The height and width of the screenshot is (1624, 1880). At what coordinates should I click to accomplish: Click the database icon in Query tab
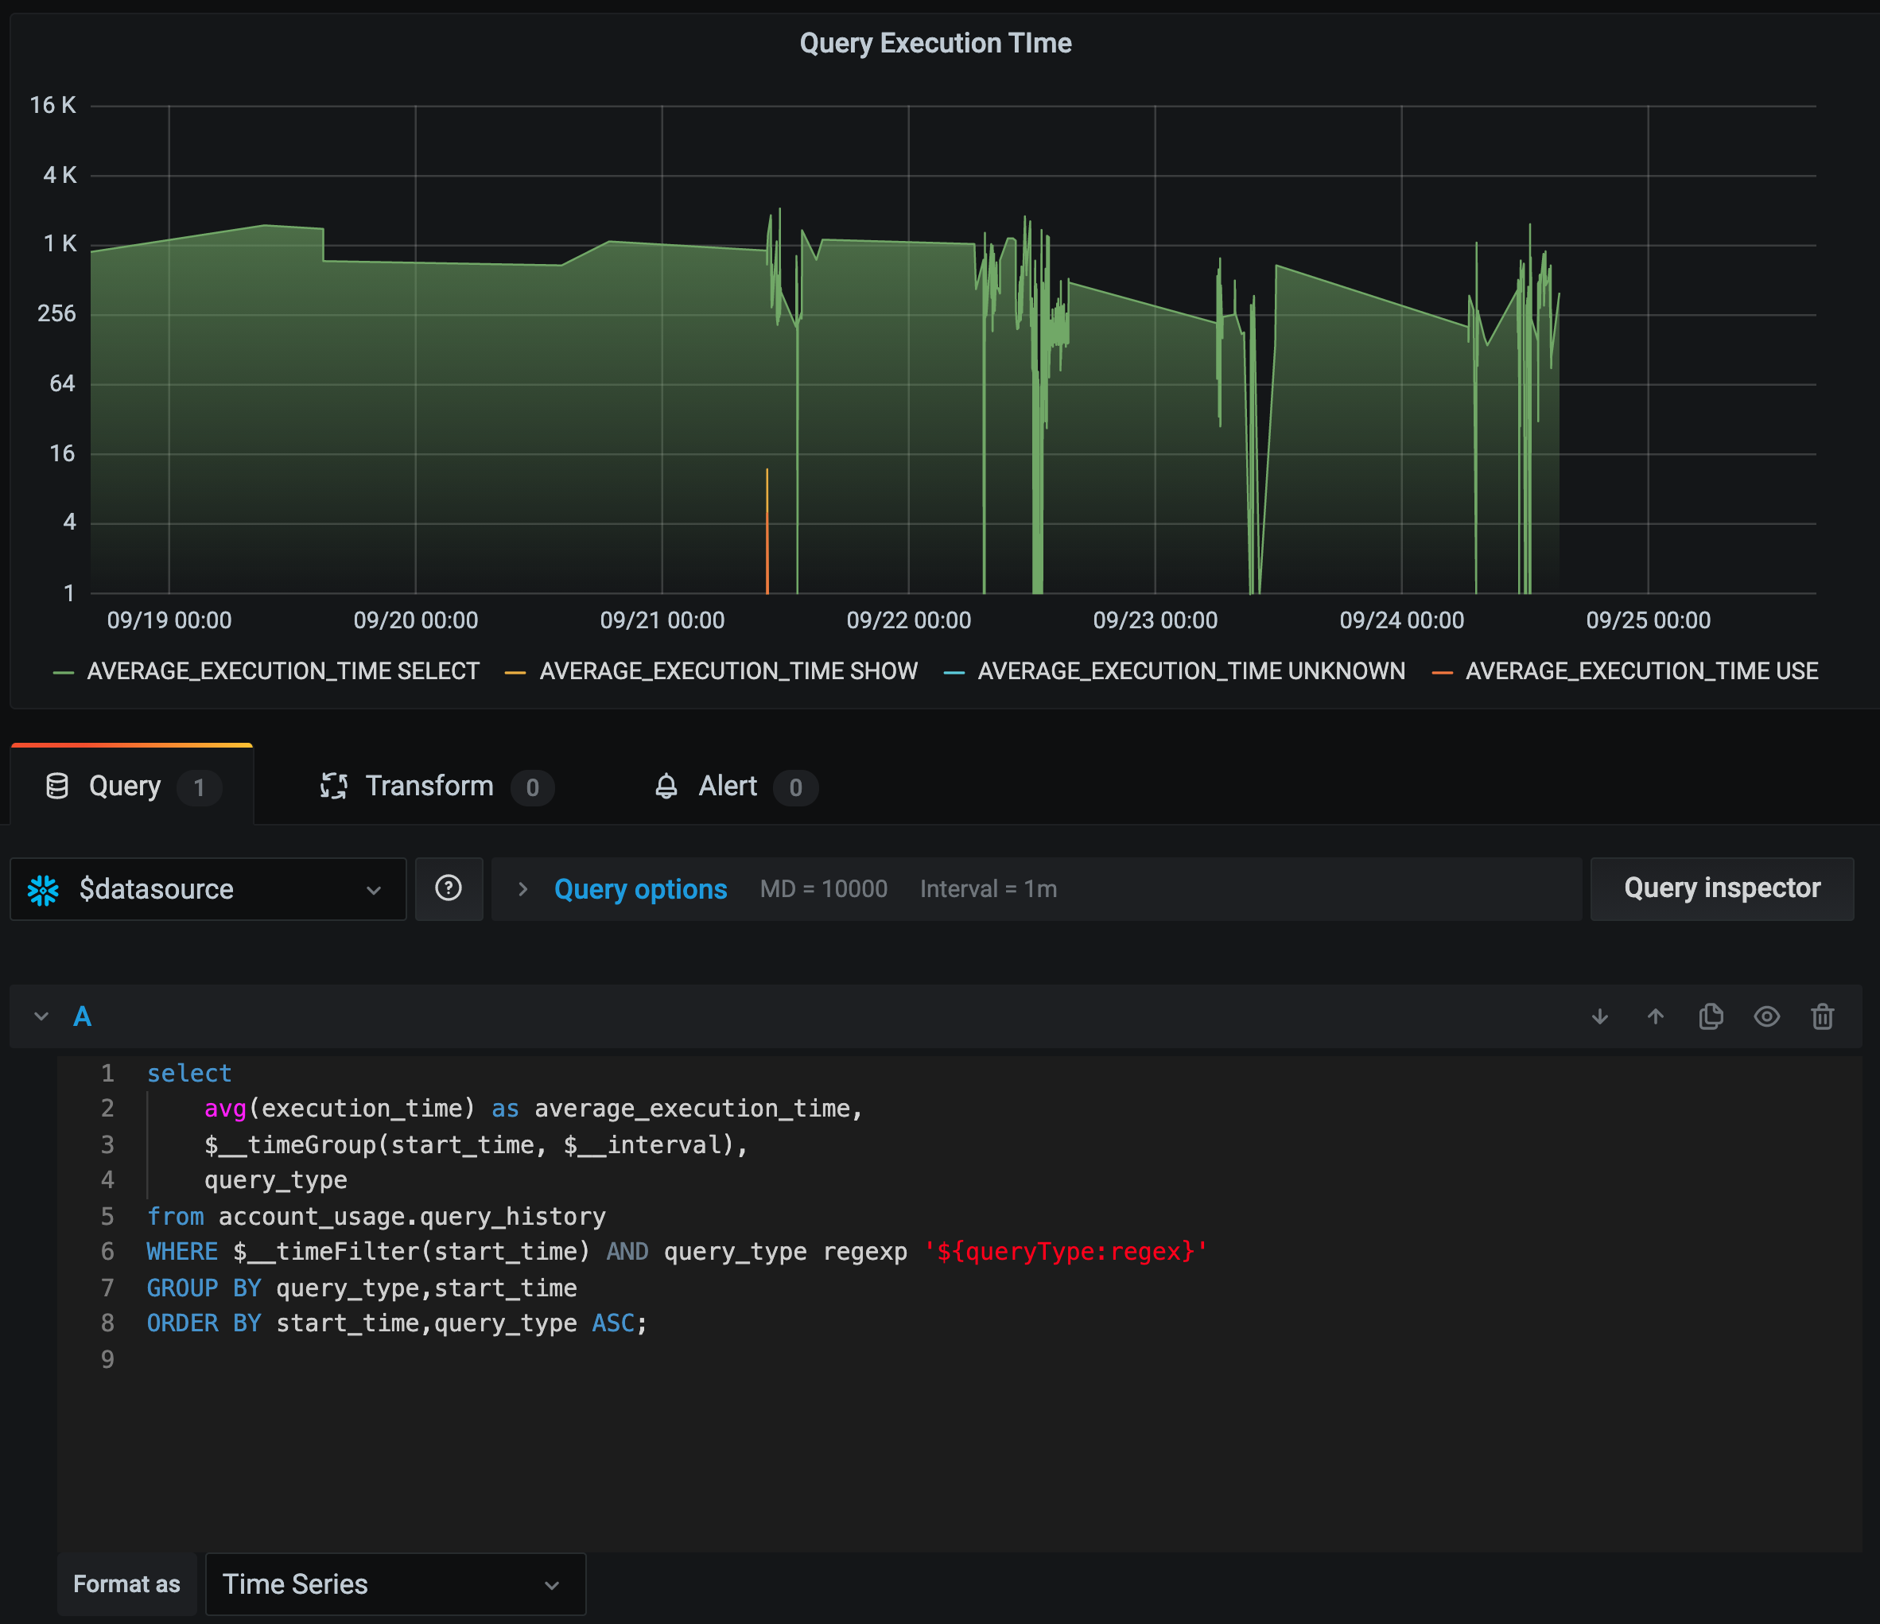pyautogui.click(x=57, y=786)
